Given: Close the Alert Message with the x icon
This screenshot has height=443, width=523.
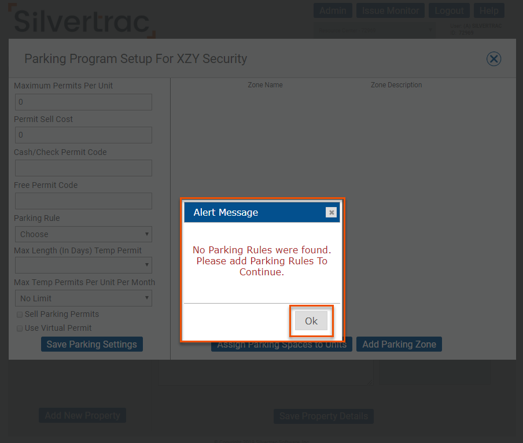Looking at the screenshot, I should point(332,212).
